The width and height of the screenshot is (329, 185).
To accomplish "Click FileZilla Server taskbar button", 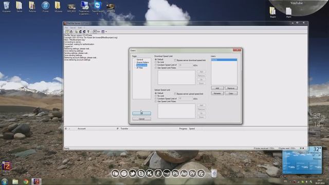I will click(x=36, y=181).
